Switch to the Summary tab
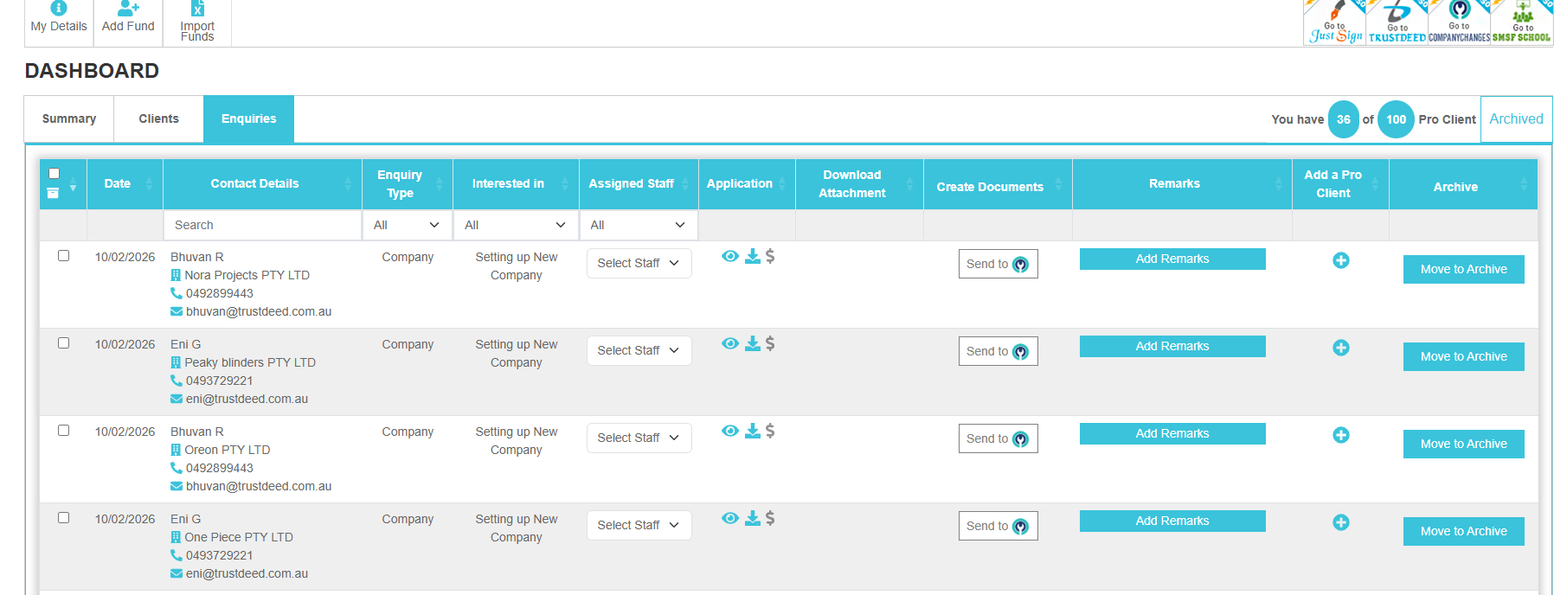 69,119
